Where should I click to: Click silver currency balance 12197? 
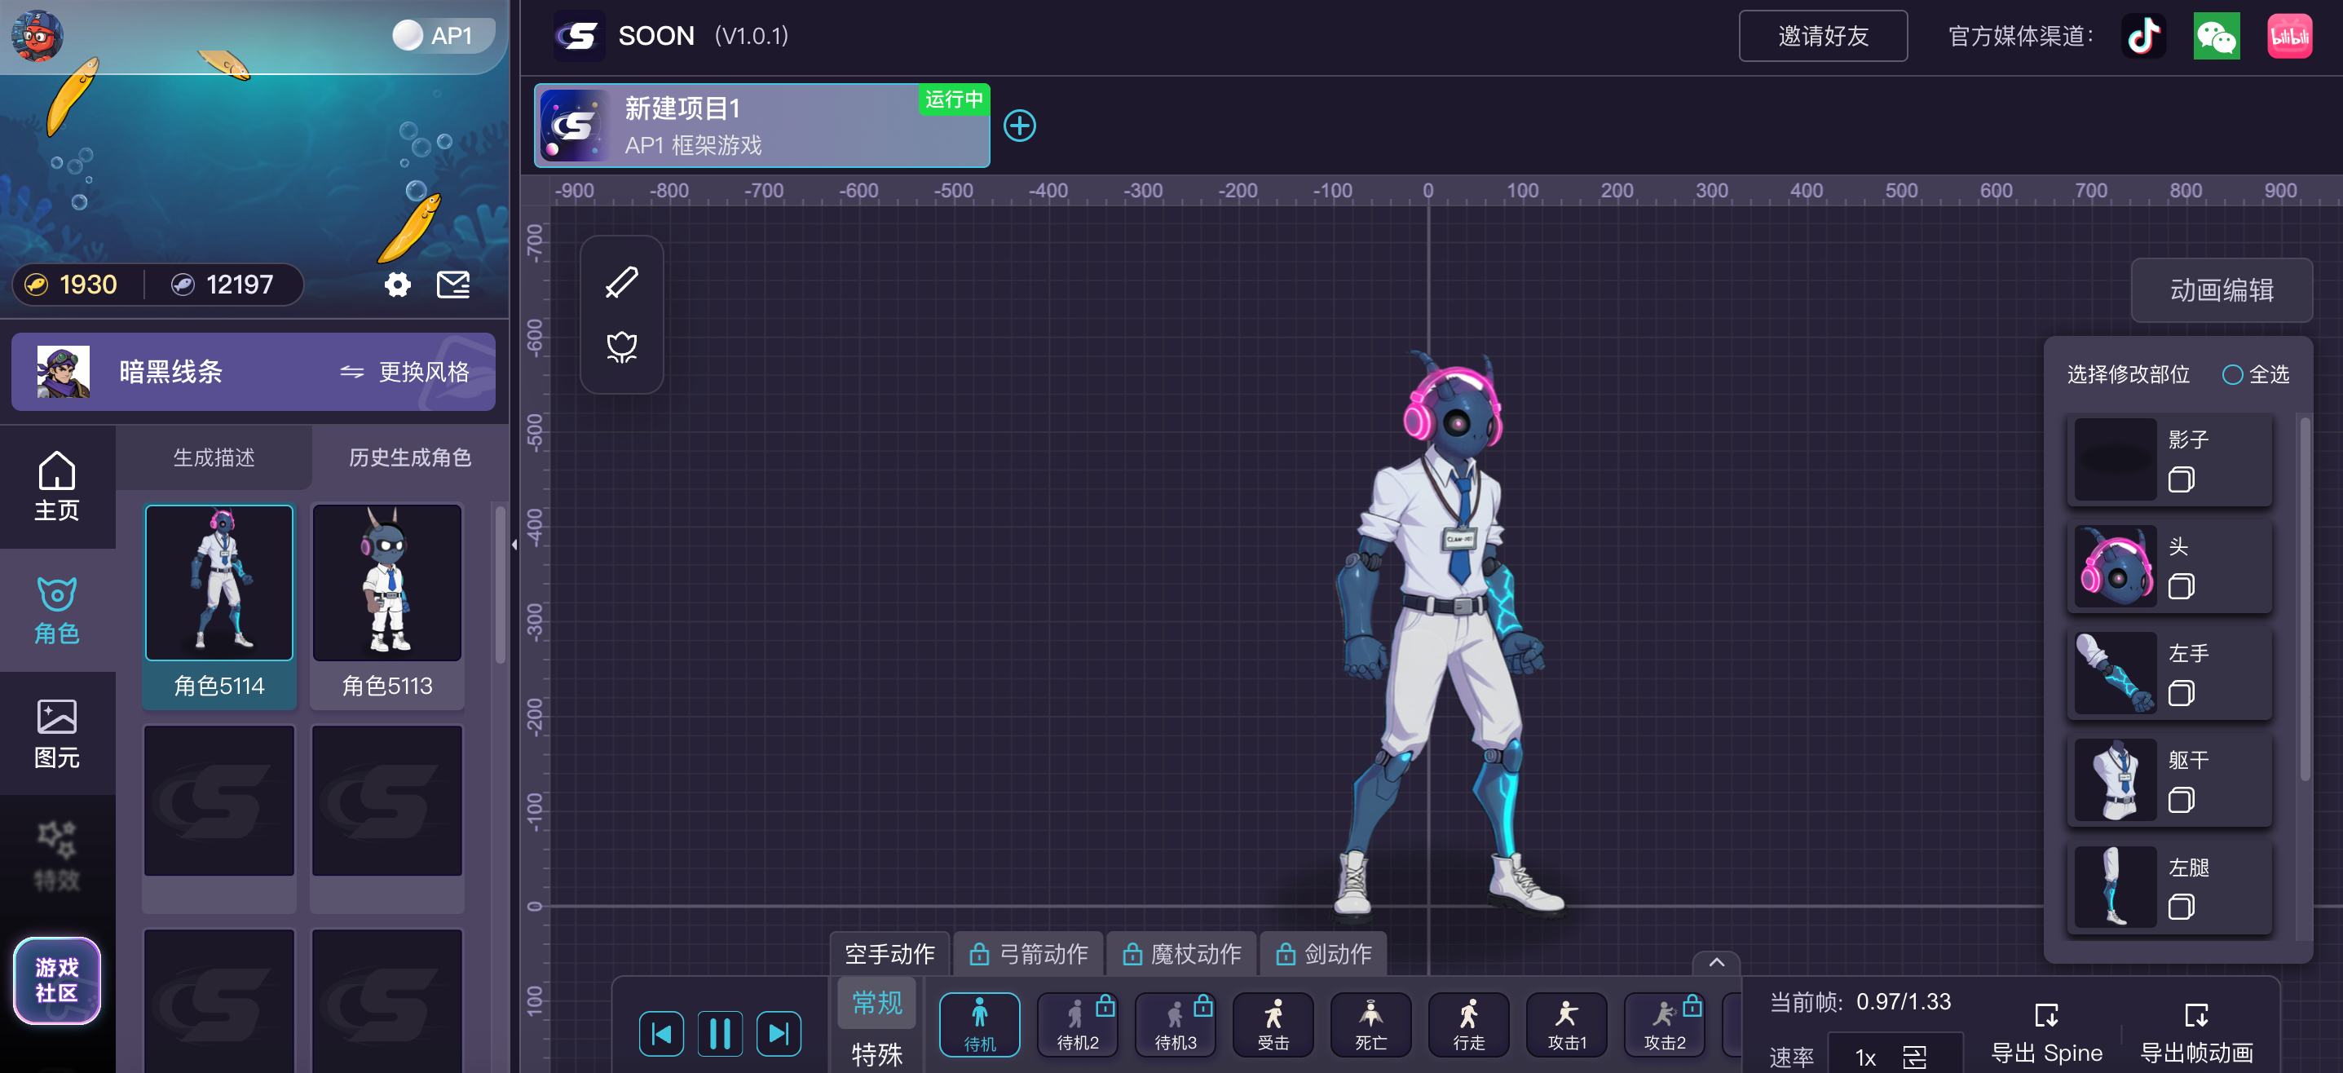tap(222, 285)
